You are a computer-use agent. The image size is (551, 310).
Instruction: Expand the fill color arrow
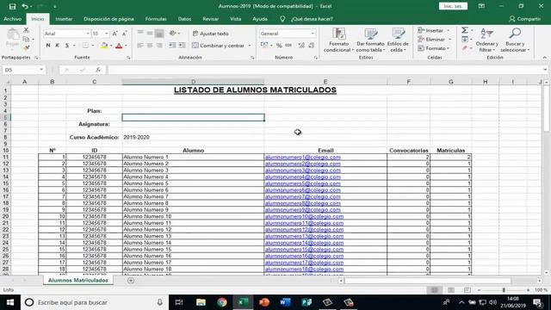[111, 46]
